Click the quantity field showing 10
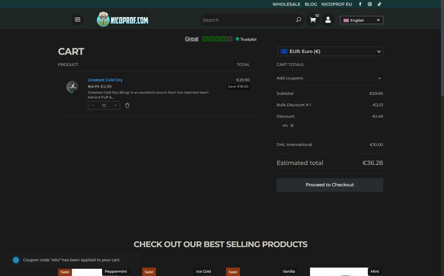The image size is (444, 276). 104,105
